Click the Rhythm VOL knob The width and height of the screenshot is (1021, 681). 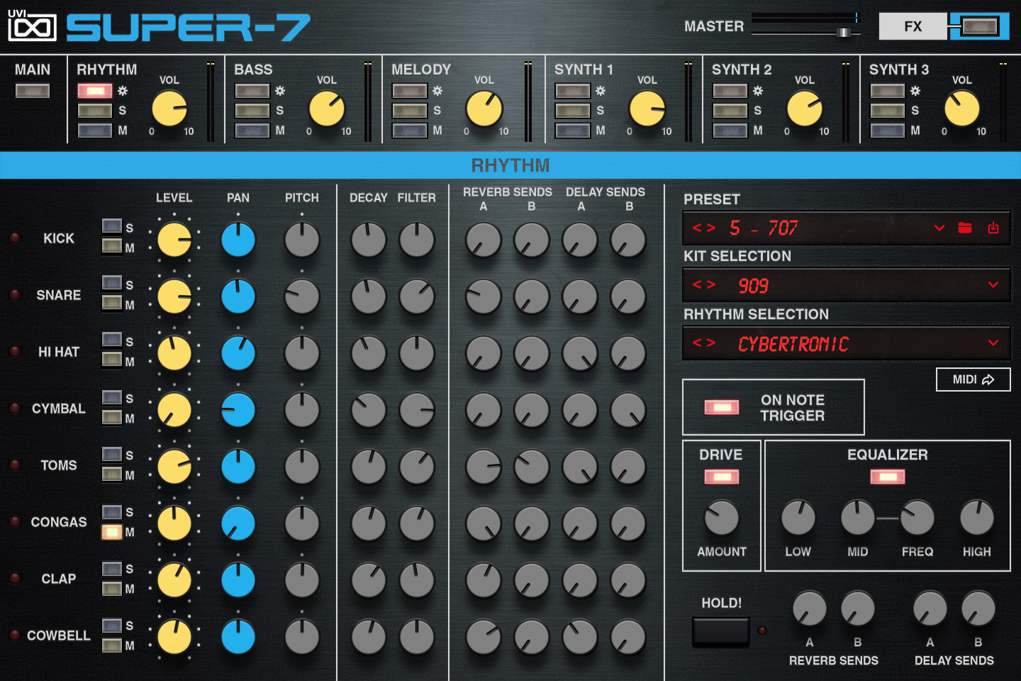(169, 109)
